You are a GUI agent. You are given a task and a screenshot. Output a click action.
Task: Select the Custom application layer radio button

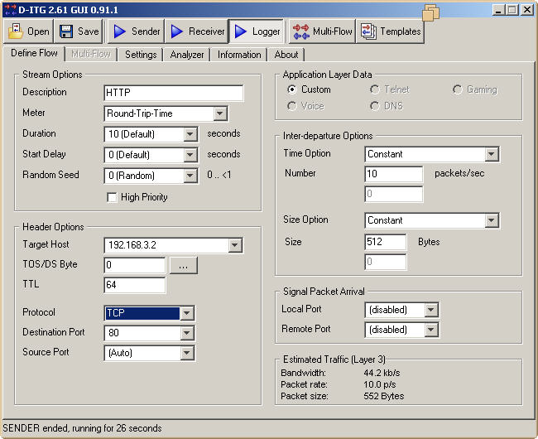tap(291, 89)
